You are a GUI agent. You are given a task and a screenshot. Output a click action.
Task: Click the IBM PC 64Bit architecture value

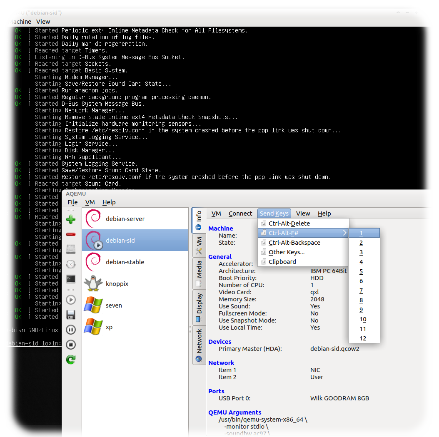(x=328, y=271)
